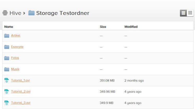Click the Tutorial_3.avi video file icon
Viewport: 195px width, 109px height.
pos(7,103)
